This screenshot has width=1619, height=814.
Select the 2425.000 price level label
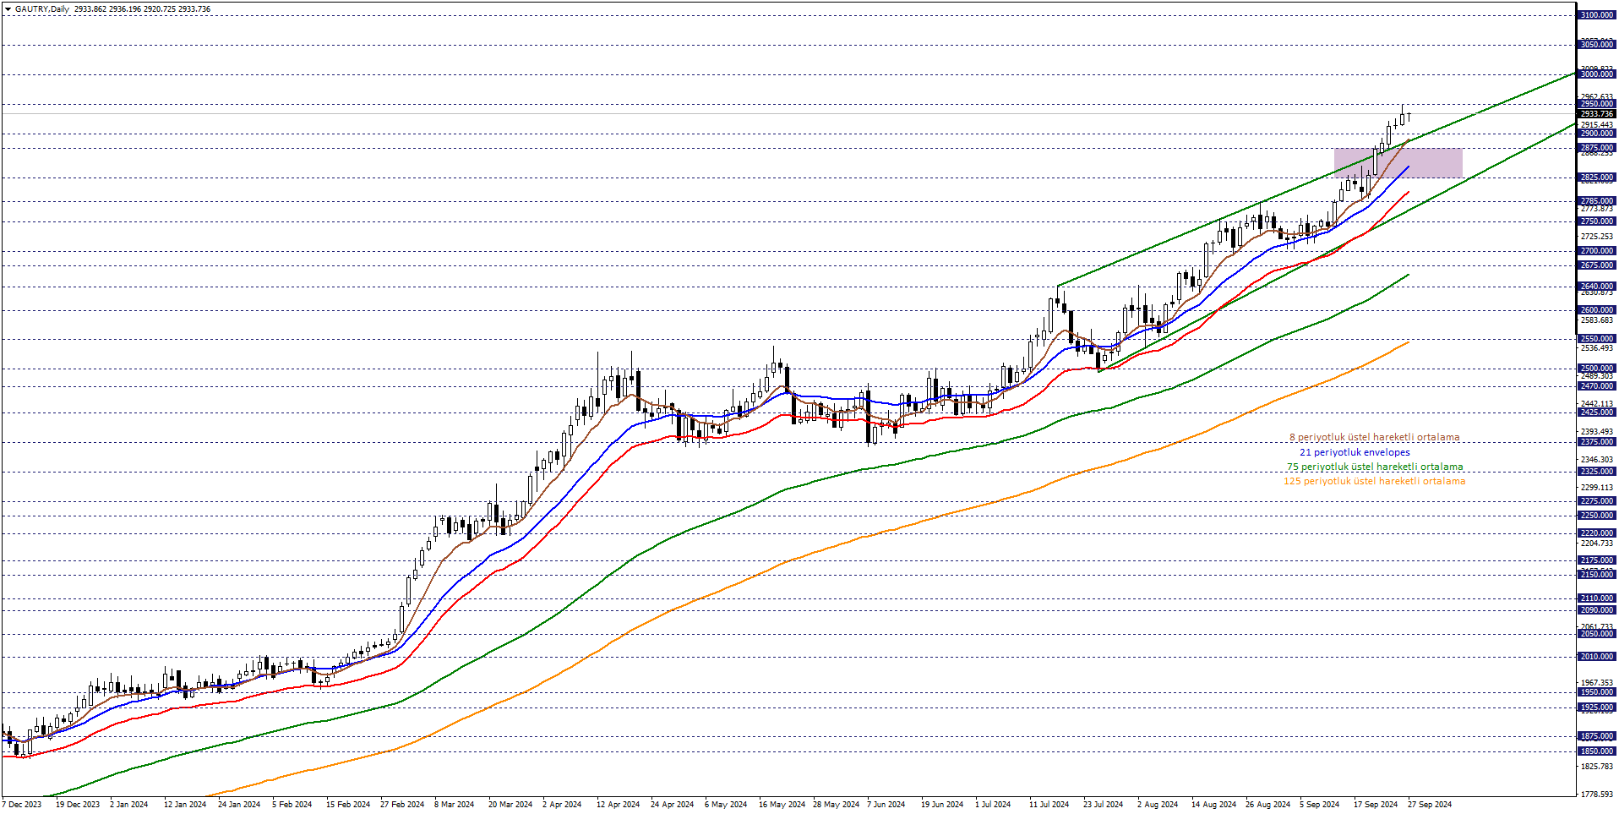click(x=1597, y=412)
